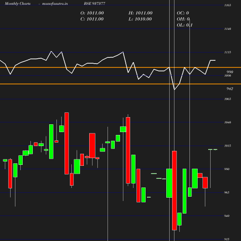Click the 1140 price axis label

click(228, 29)
